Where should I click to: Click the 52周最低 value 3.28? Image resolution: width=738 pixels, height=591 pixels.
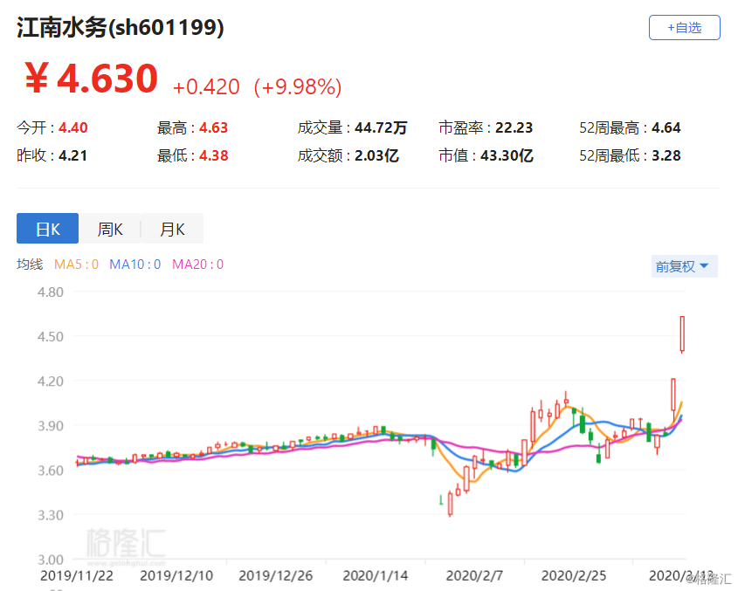[666, 155]
